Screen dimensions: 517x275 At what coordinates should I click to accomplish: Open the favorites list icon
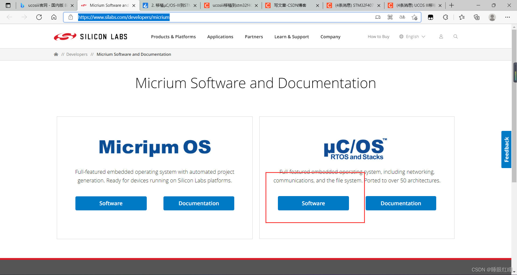coord(462,17)
